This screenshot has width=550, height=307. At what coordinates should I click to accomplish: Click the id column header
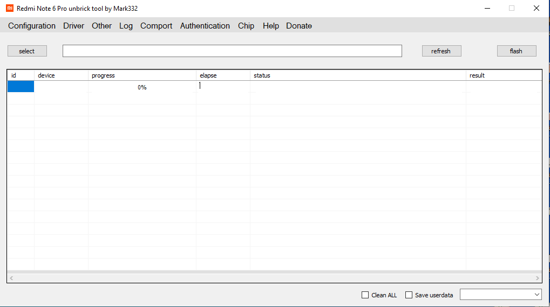pos(21,75)
